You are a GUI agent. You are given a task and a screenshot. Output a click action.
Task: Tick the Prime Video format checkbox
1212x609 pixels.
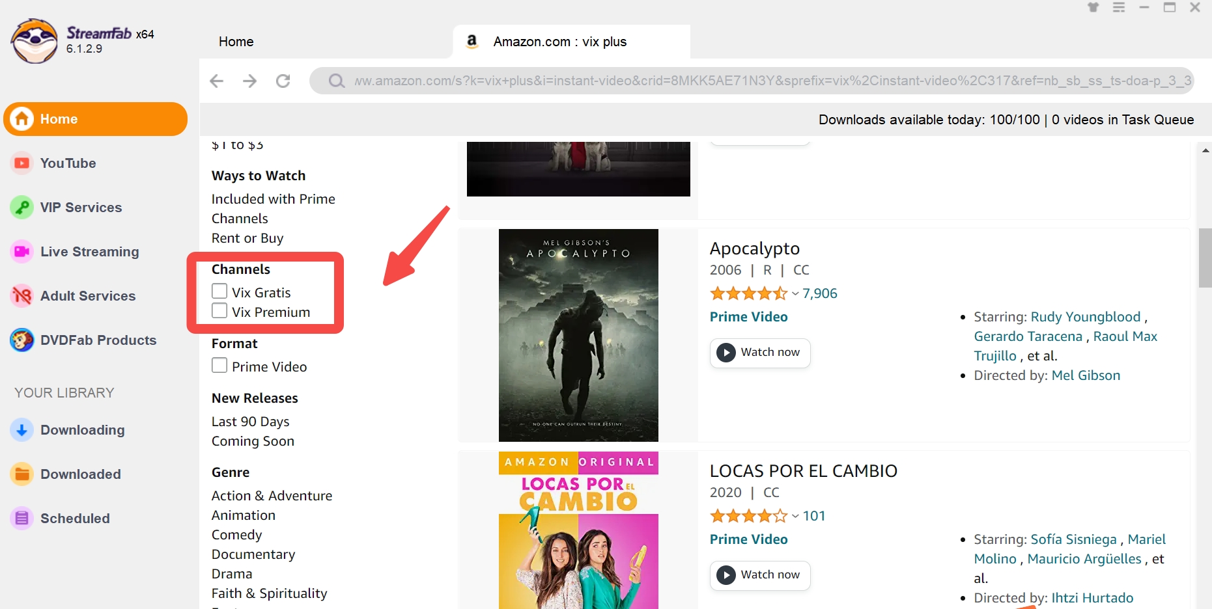coord(219,365)
